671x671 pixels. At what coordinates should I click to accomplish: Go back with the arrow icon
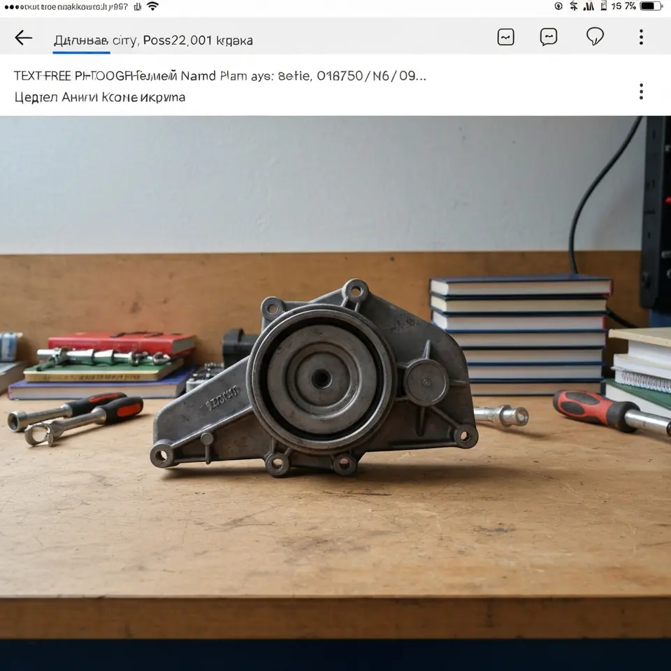(24, 38)
